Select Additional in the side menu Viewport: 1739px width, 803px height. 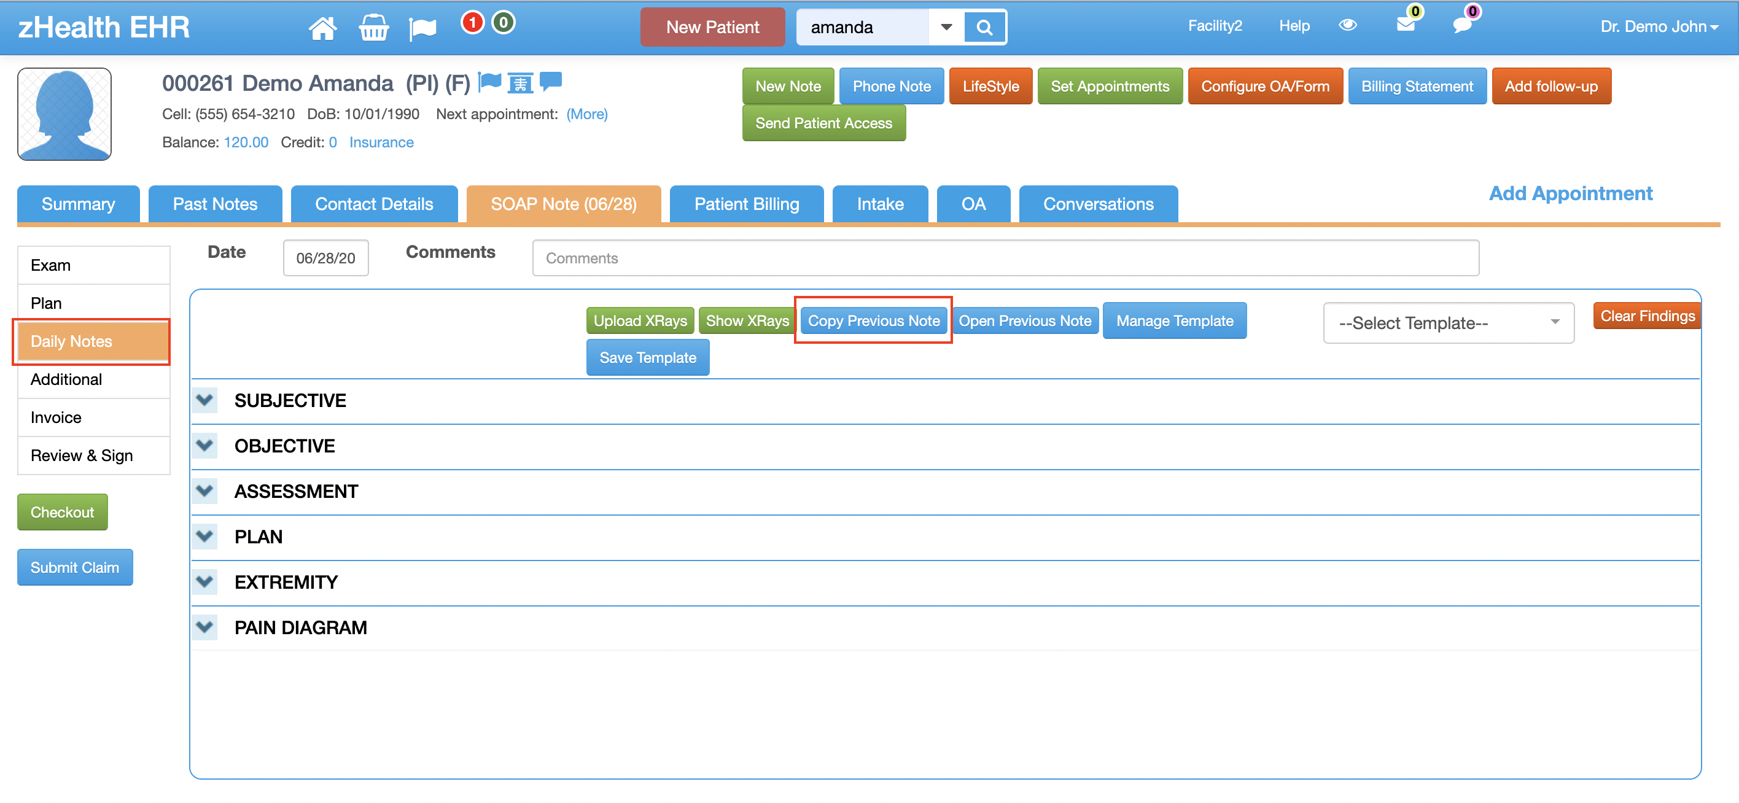(x=94, y=379)
